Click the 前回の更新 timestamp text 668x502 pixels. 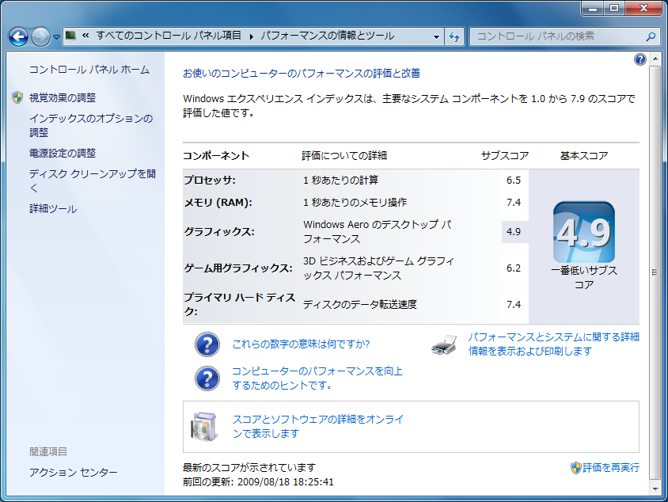pyautogui.click(x=258, y=482)
